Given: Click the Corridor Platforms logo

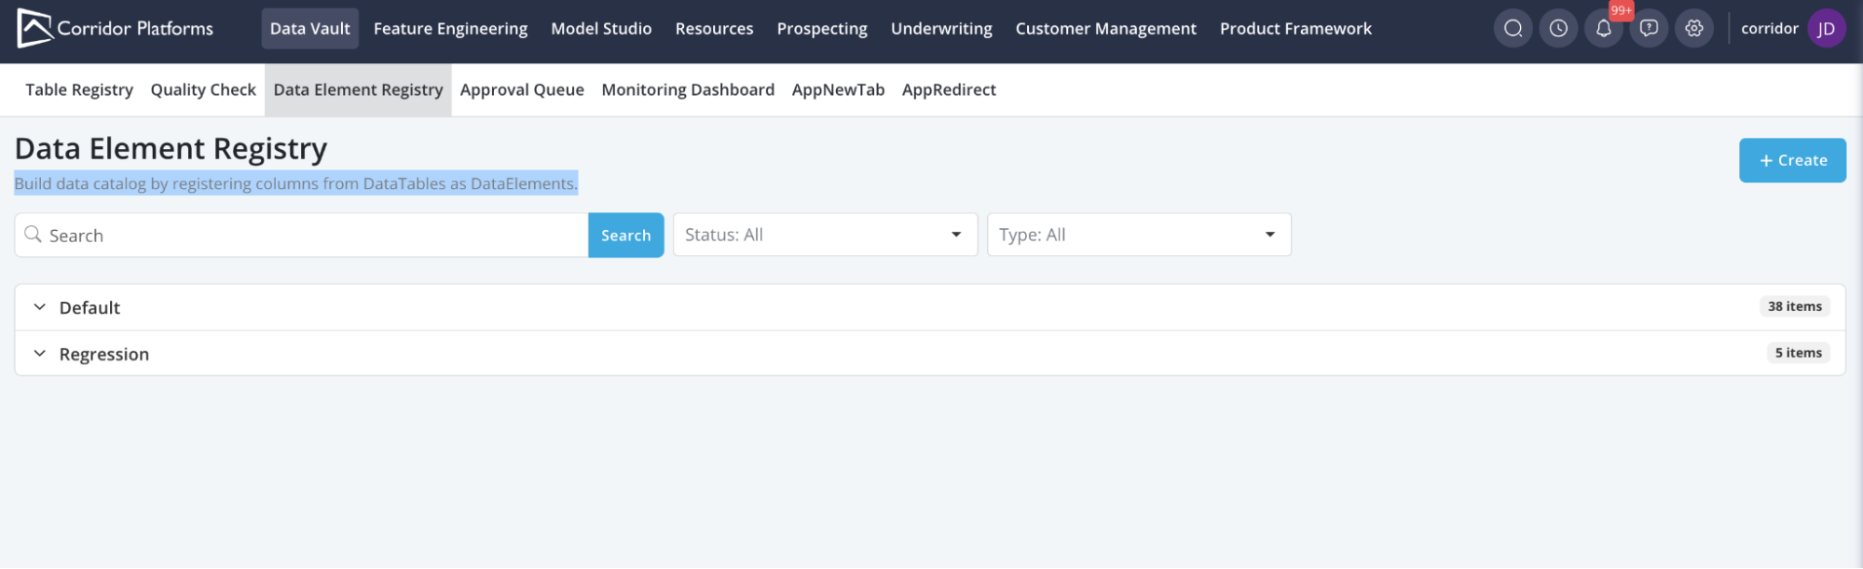Looking at the screenshot, I should (x=115, y=28).
